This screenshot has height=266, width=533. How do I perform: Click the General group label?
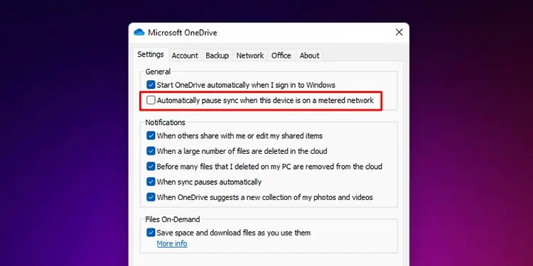(158, 72)
